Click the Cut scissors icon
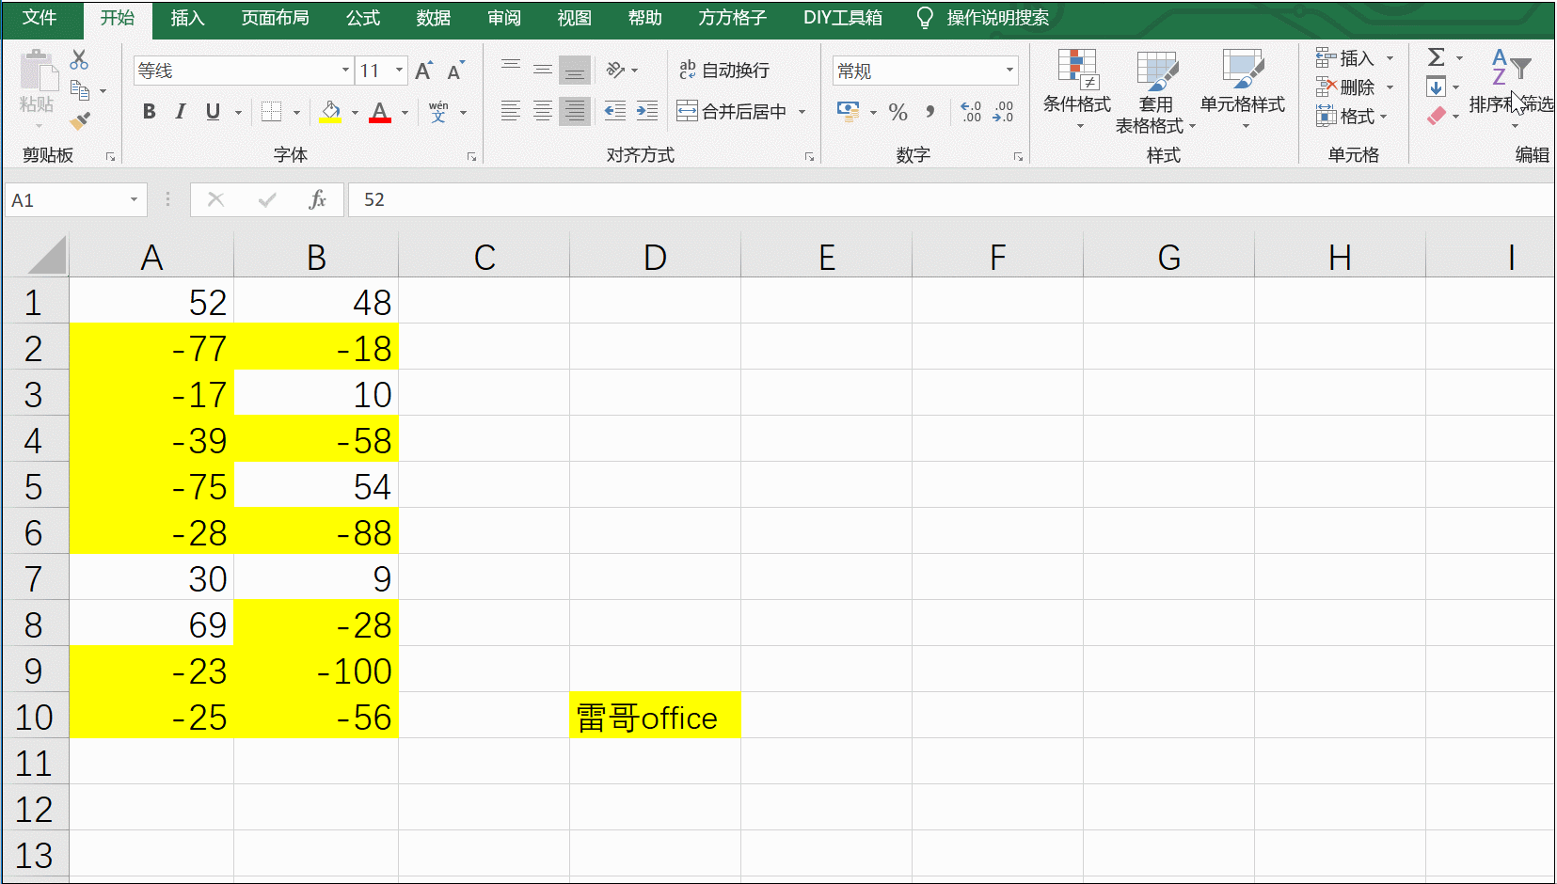Screen dimensions: 1557x884 coord(80,60)
